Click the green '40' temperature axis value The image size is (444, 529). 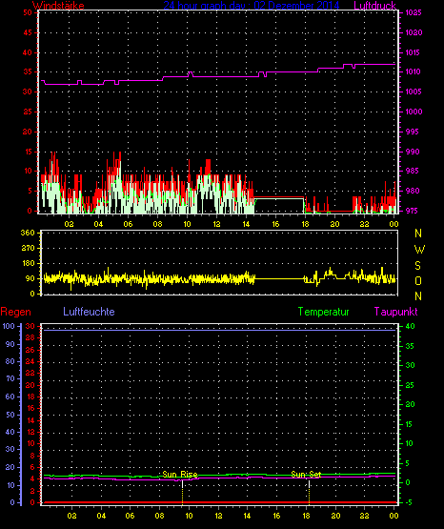coord(410,326)
